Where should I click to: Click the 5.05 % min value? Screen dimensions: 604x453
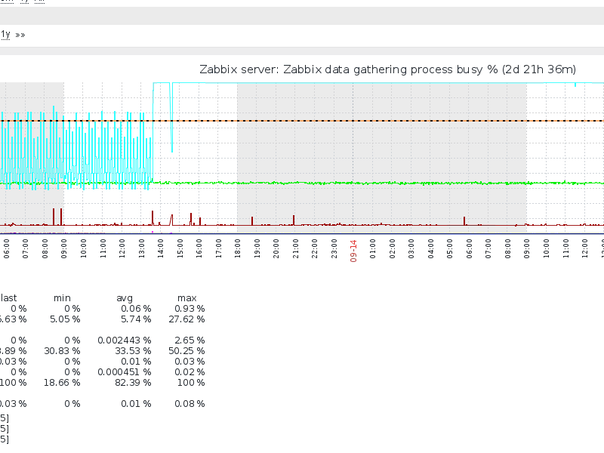tap(65, 319)
